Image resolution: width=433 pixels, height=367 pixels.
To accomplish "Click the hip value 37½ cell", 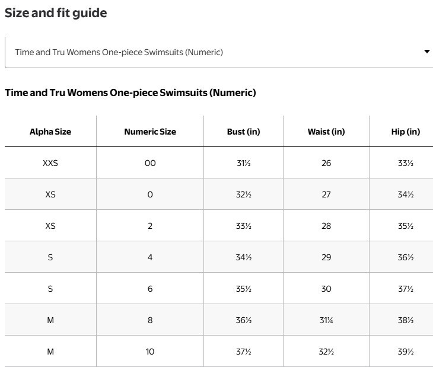I will 406,289.
